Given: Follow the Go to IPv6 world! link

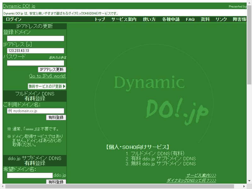Looking at the screenshot, I should (x=48, y=76).
